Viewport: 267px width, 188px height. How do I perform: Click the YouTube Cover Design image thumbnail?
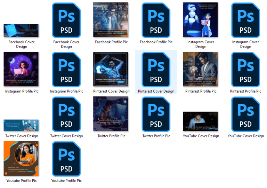[200, 121]
